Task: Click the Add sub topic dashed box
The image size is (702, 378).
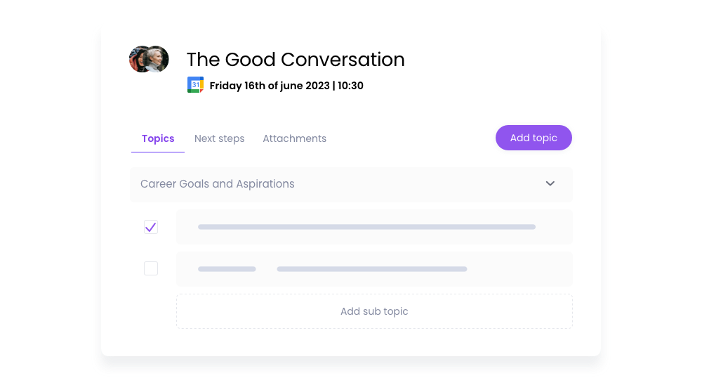Action: coord(374,311)
